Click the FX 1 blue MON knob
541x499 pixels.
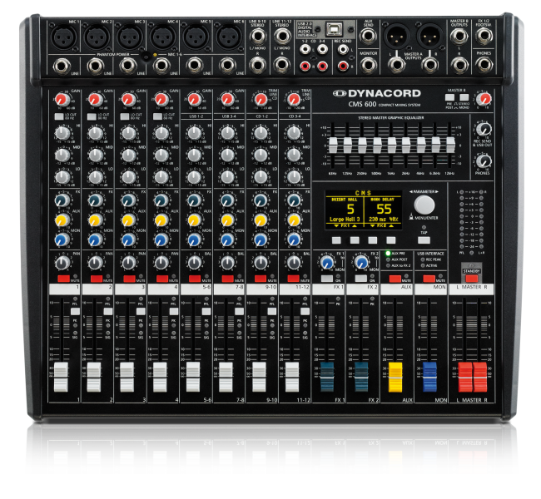[x=327, y=263]
